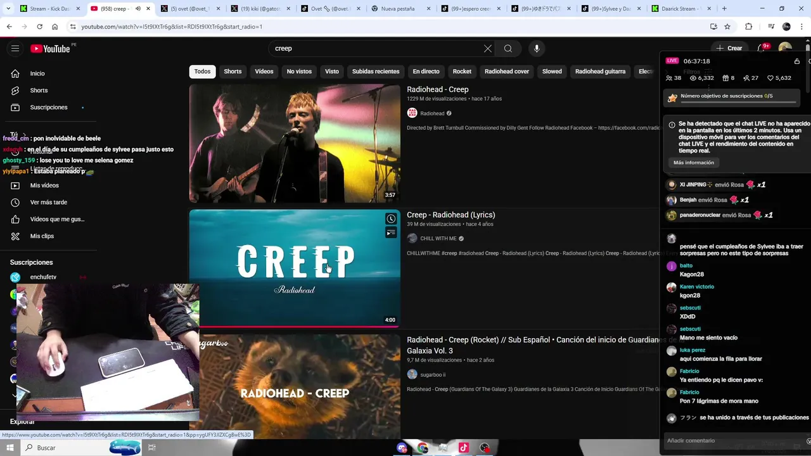Add lyrics video to Watch later clock icon
The width and height of the screenshot is (811, 456).
coord(391,218)
